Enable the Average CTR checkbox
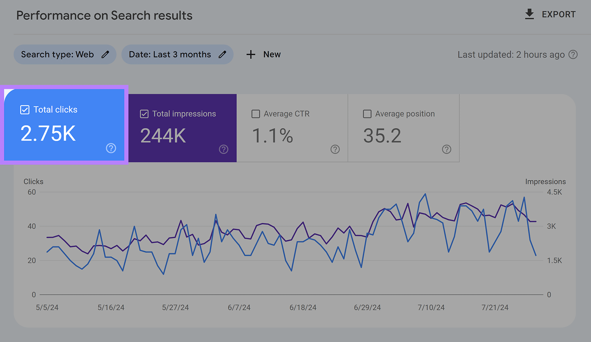 click(x=256, y=114)
